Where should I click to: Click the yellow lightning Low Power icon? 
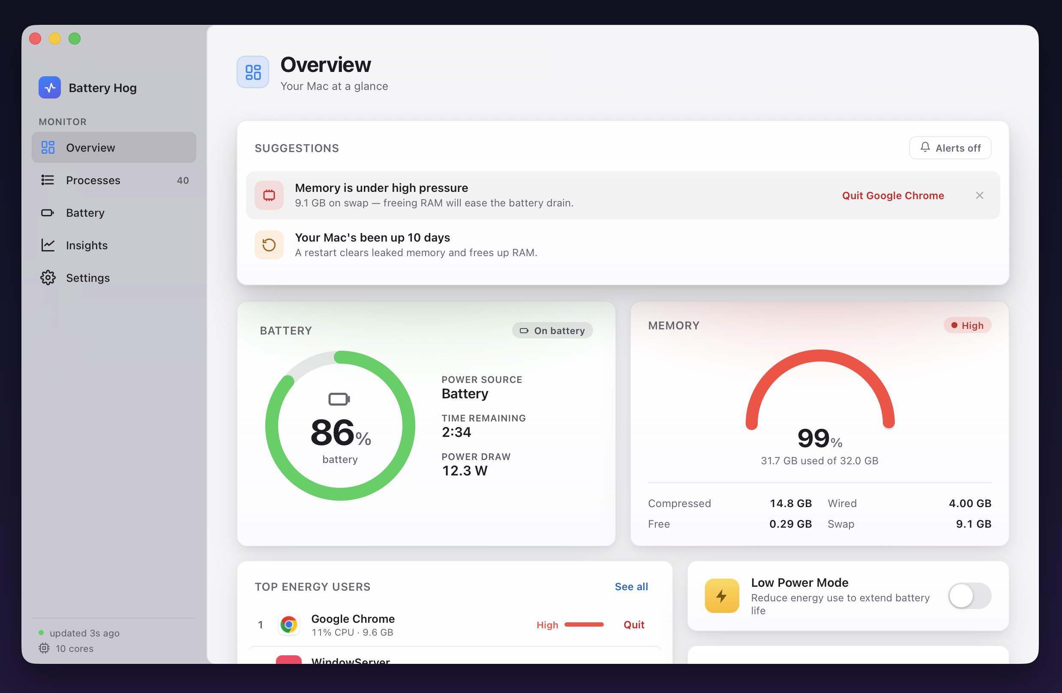[x=722, y=595]
